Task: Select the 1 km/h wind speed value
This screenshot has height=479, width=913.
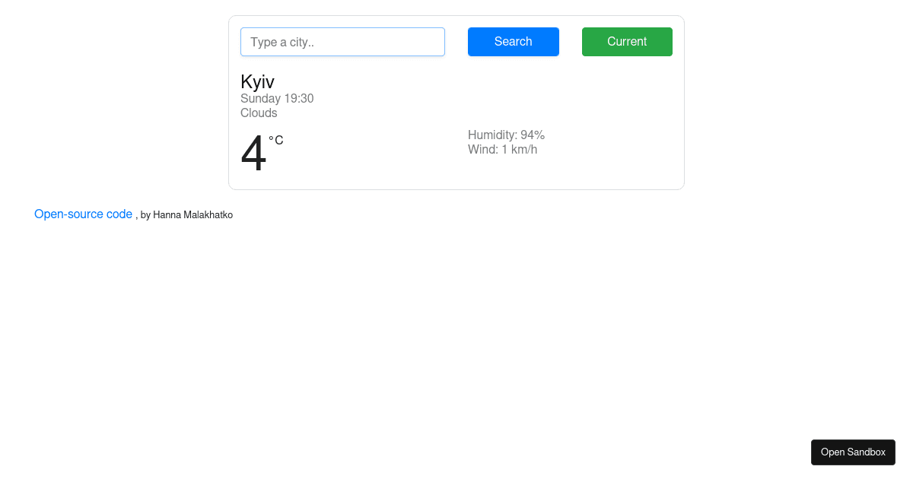Action: (x=520, y=150)
